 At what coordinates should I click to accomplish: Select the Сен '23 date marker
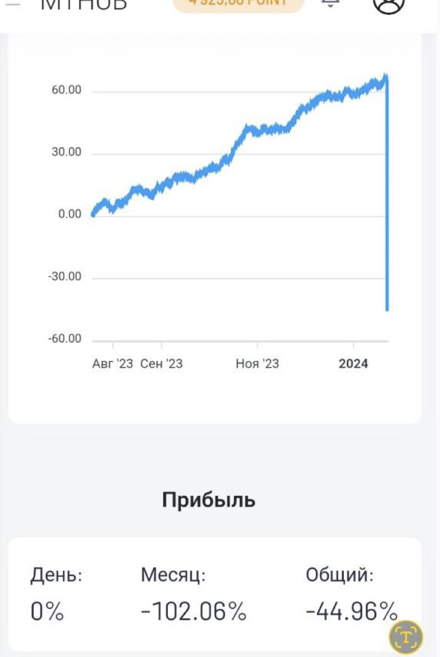pos(161,364)
